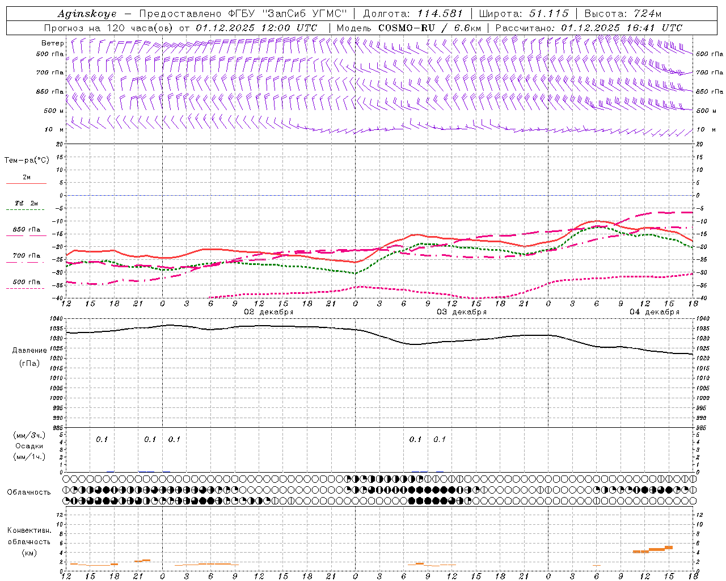Click the highest orange convective bar on 04 декабря
The image size is (726, 581).
click(x=669, y=548)
